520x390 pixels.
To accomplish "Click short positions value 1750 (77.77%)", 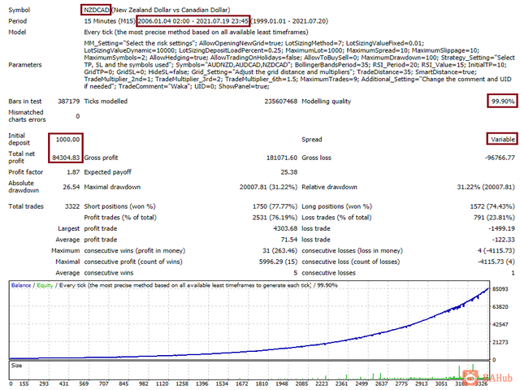I will pyautogui.click(x=275, y=206).
